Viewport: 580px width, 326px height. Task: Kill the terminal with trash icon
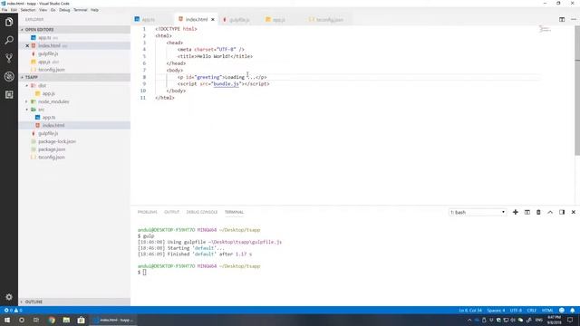tap(538, 212)
